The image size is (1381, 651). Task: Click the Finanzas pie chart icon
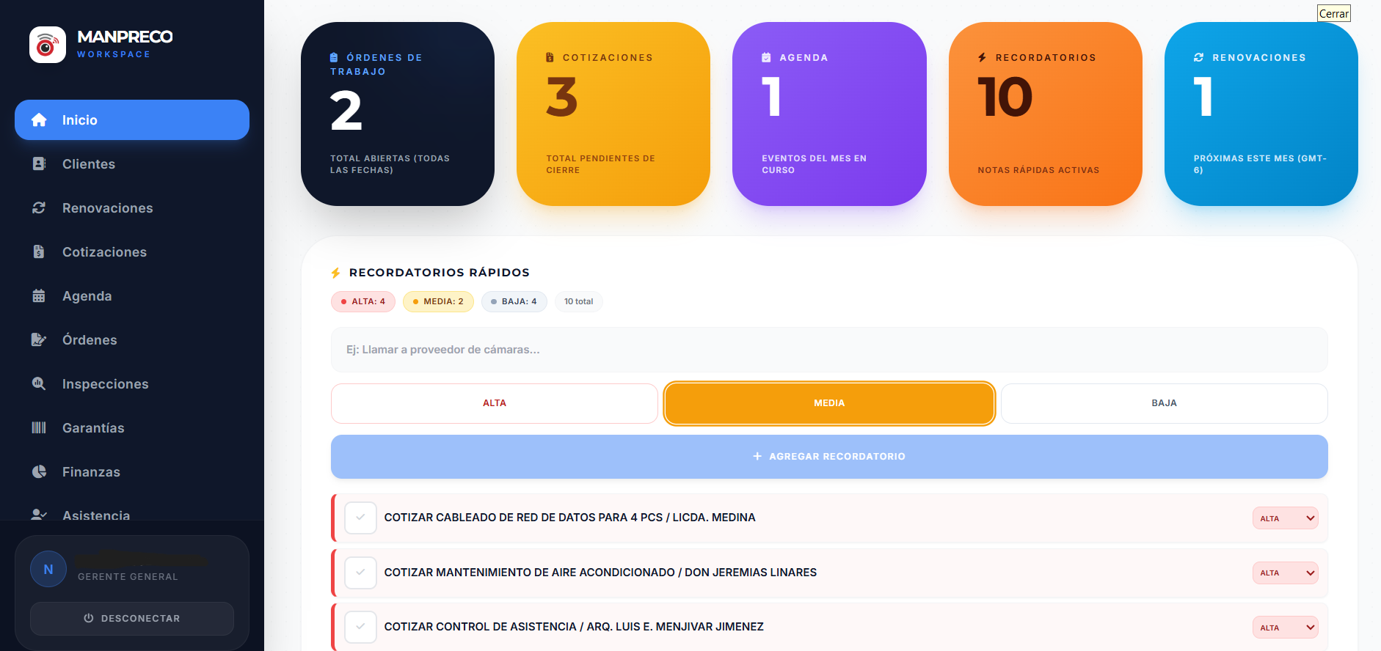39,471
